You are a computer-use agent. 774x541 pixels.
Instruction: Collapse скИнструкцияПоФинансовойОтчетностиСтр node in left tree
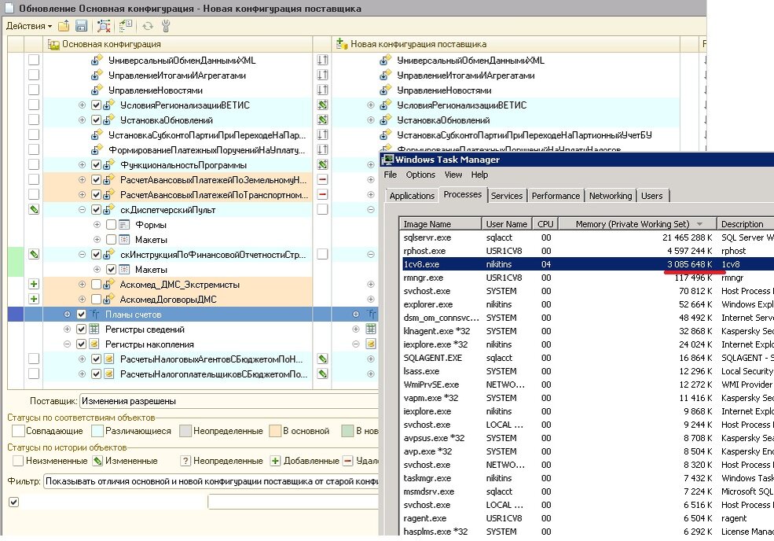click(x=82, y=255)
